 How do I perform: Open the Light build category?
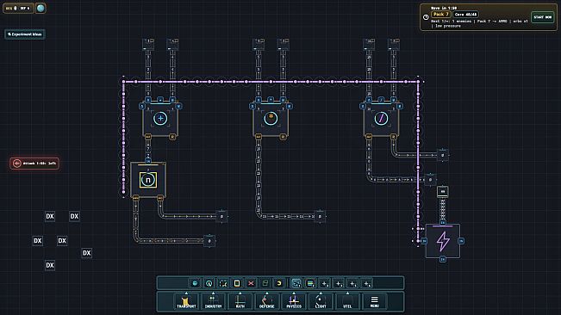[321, 302]
